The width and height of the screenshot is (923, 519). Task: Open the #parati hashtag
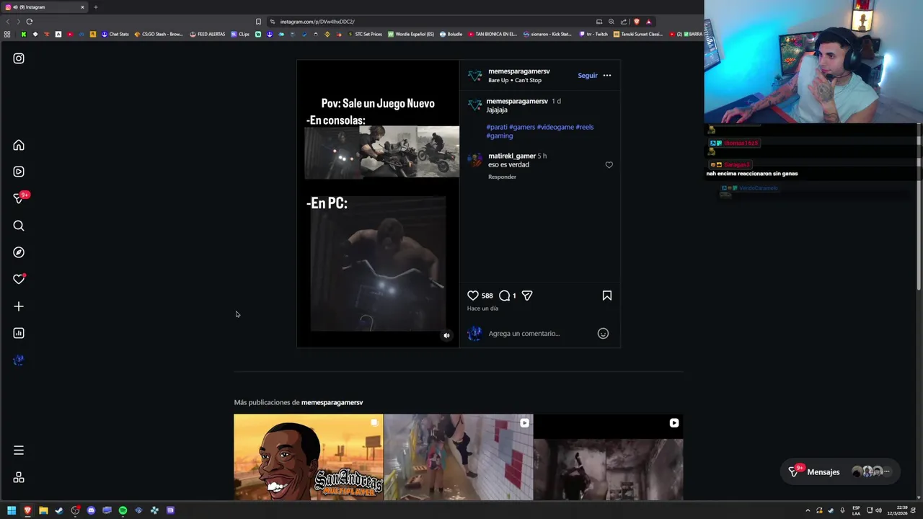[x=497, y=127]
